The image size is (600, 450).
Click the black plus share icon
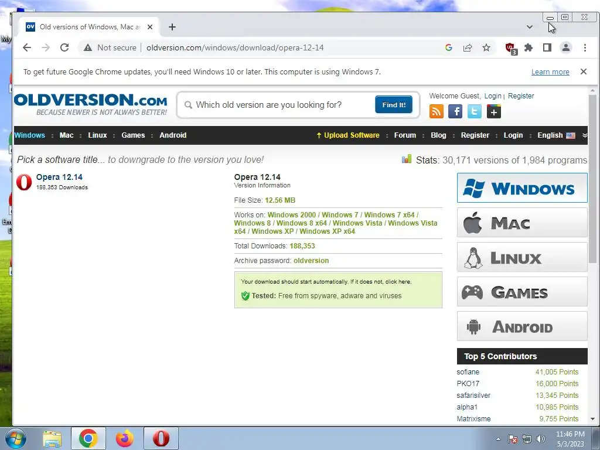coord(493,111)
